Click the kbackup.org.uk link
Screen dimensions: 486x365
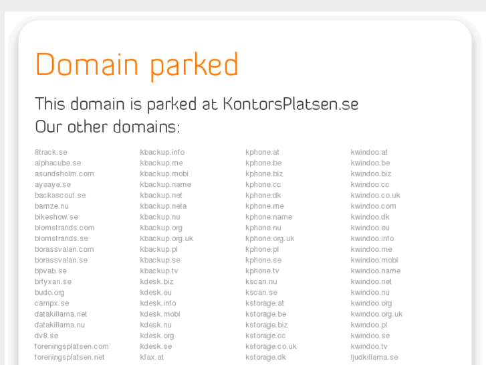[166, 238]
